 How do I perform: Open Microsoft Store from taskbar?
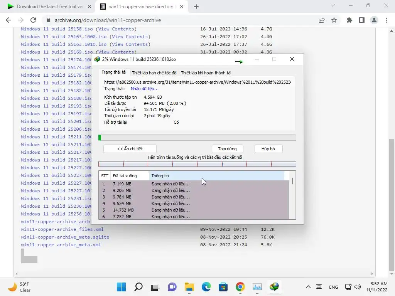[x=223, y=287]
